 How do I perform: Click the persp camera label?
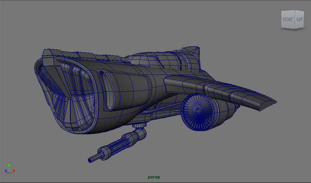[x=154, y=177]
